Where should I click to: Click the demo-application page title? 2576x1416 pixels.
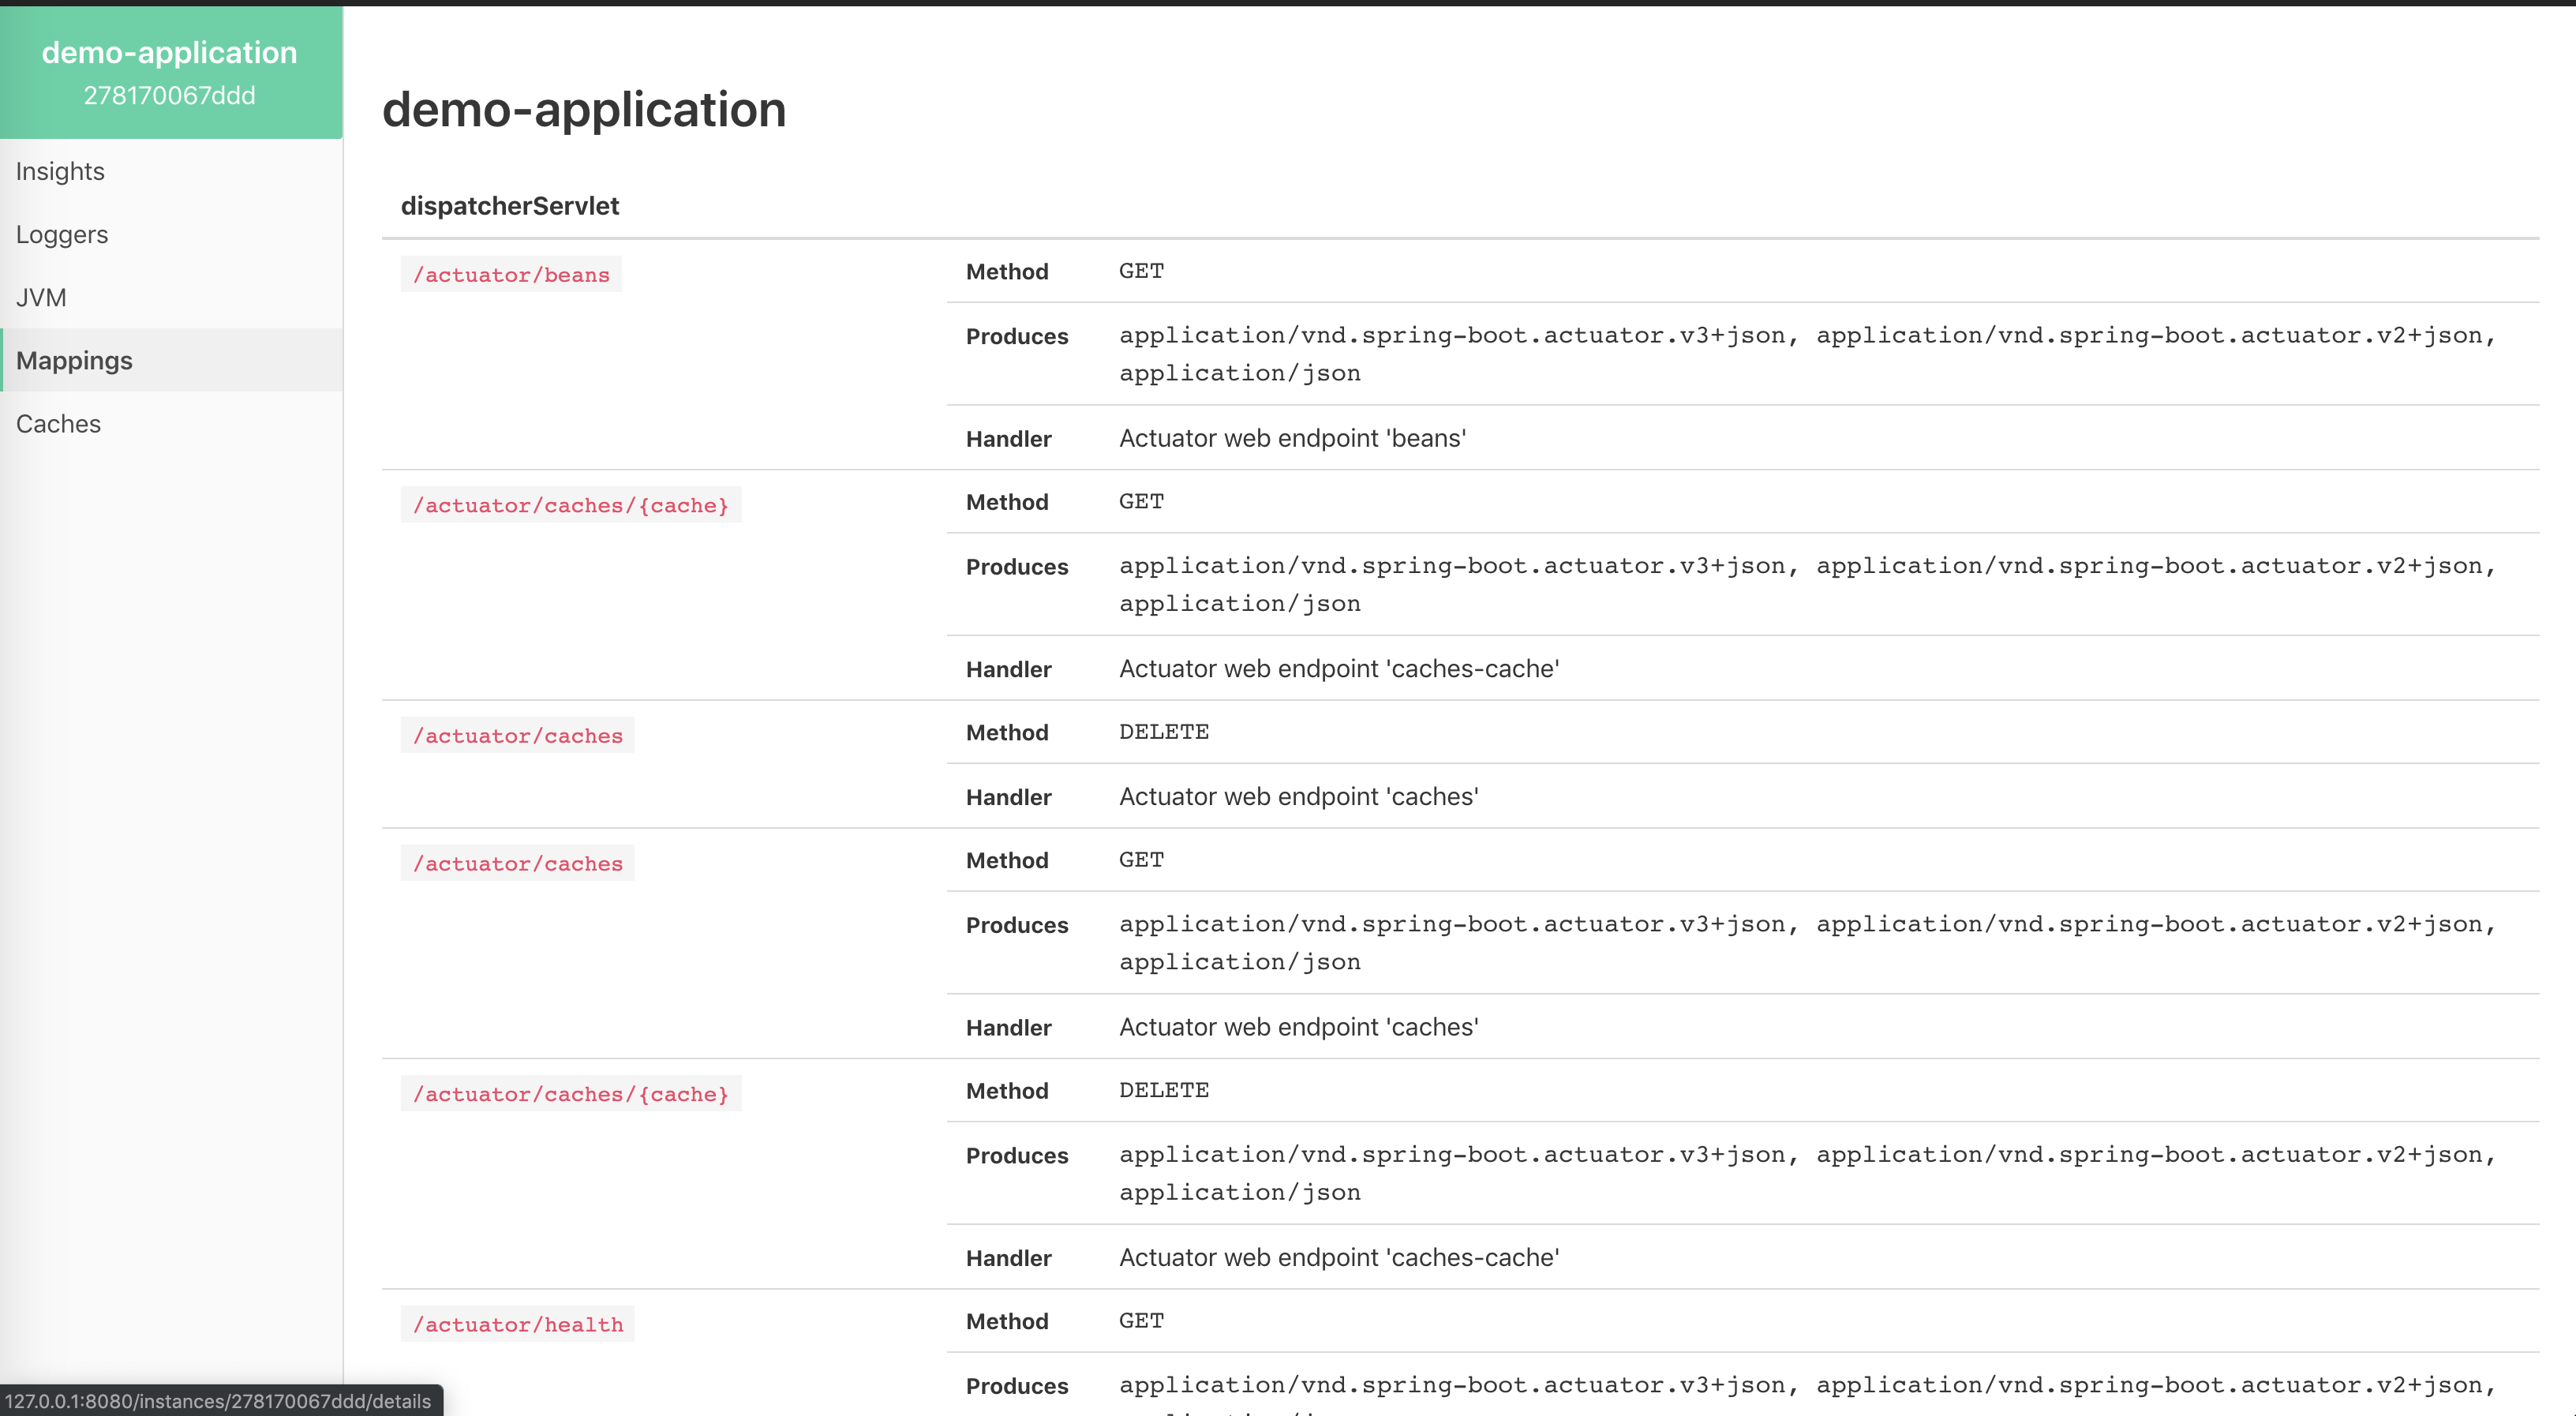point(584,109)
